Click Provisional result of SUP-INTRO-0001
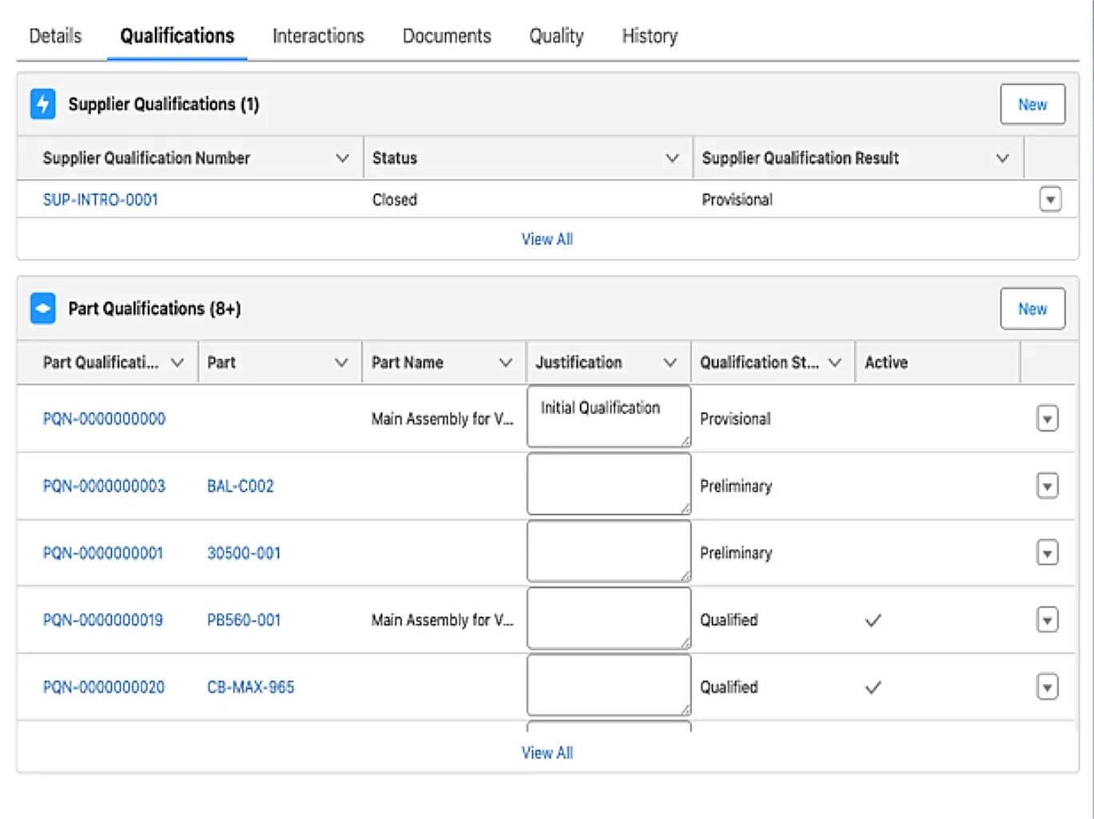 click(737, 200)
